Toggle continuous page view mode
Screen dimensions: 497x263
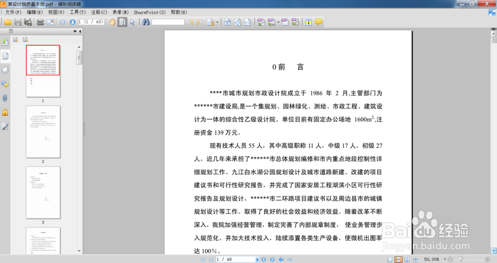pyautogui.click(x=398, y=260)
